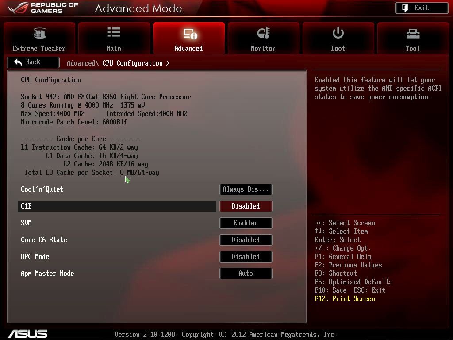Select the highlighted C1E row
453x340 pixels.
click(117, 206)
